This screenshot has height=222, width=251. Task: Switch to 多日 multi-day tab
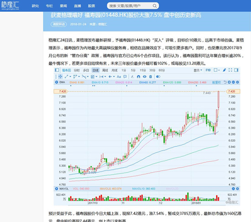coord(86,70)
